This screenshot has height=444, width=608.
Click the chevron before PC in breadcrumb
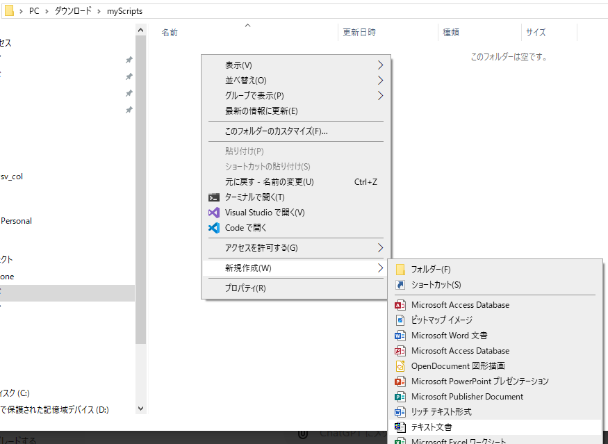tap(21, 11)
